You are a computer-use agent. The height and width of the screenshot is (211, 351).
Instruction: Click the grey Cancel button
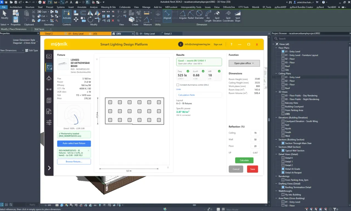coord(236,169)
